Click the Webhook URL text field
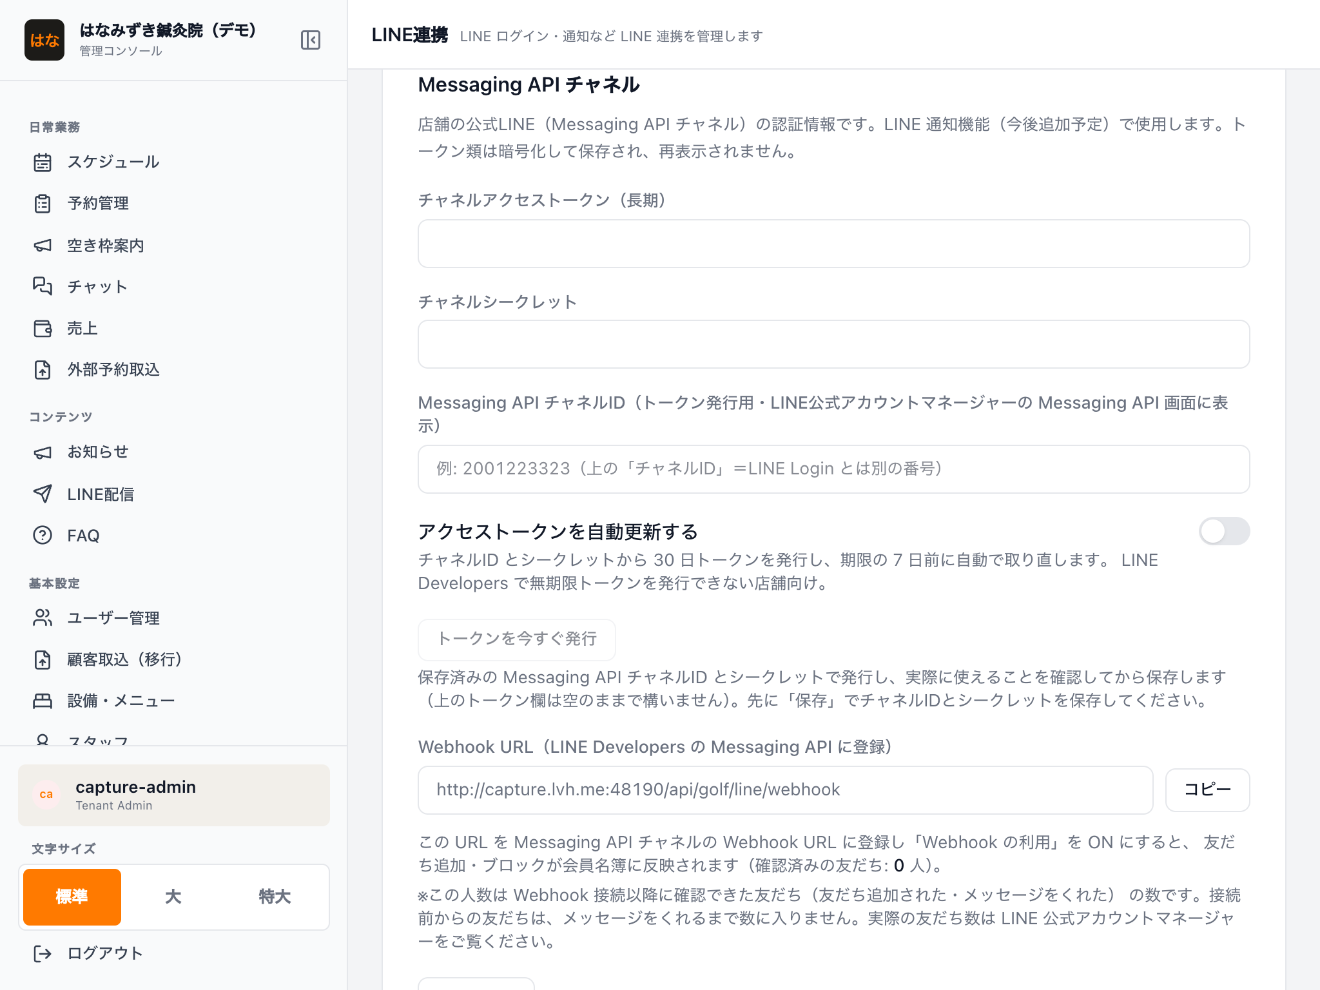Screen dimensions: 1320x990 click(786, 790)
